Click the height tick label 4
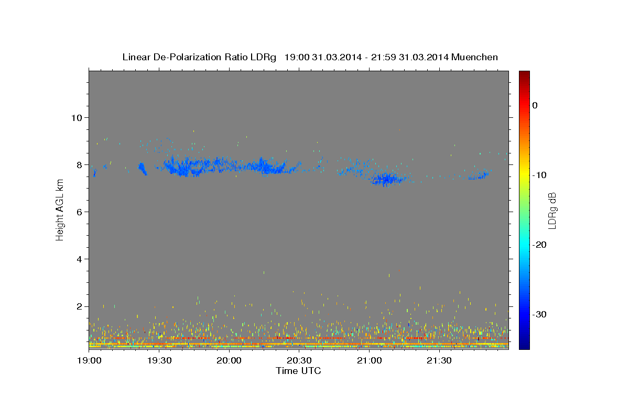The height and width of the screenshot is (419, 629). pyautogui.click(x=80, y=259)
